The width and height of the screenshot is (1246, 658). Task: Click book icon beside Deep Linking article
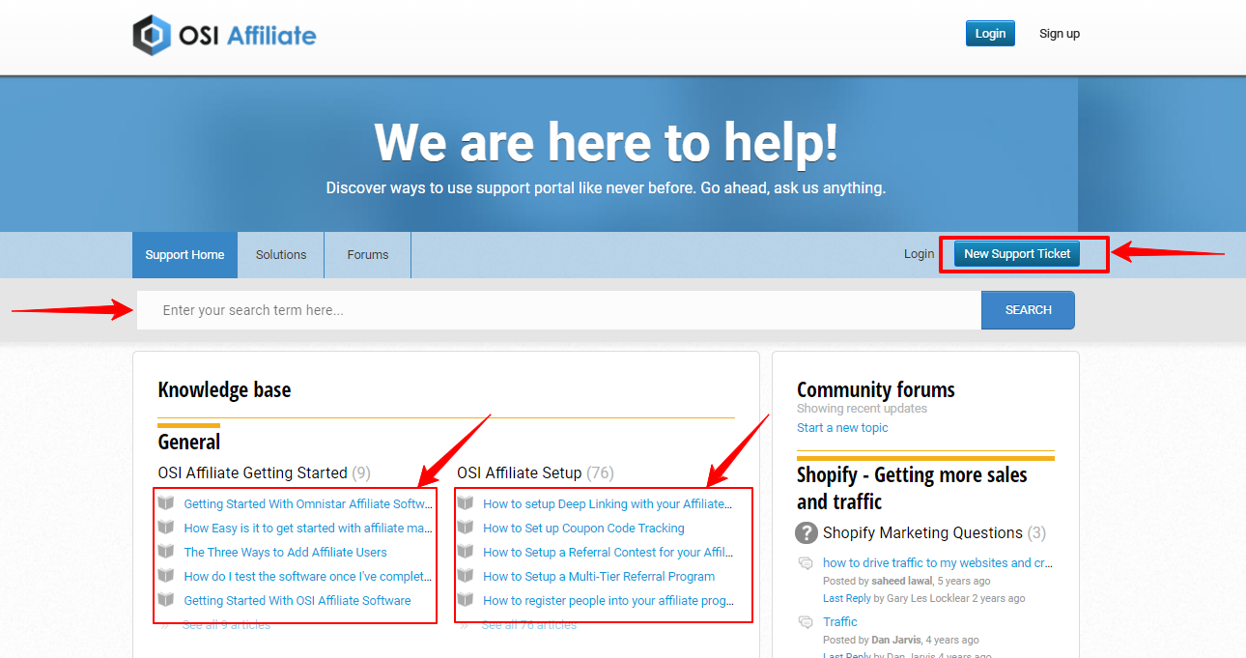click(x=466, y=503)
